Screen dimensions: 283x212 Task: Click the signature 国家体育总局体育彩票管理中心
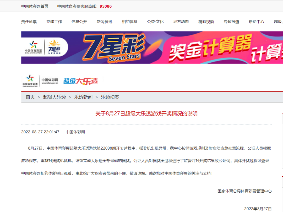pos(244,191)
